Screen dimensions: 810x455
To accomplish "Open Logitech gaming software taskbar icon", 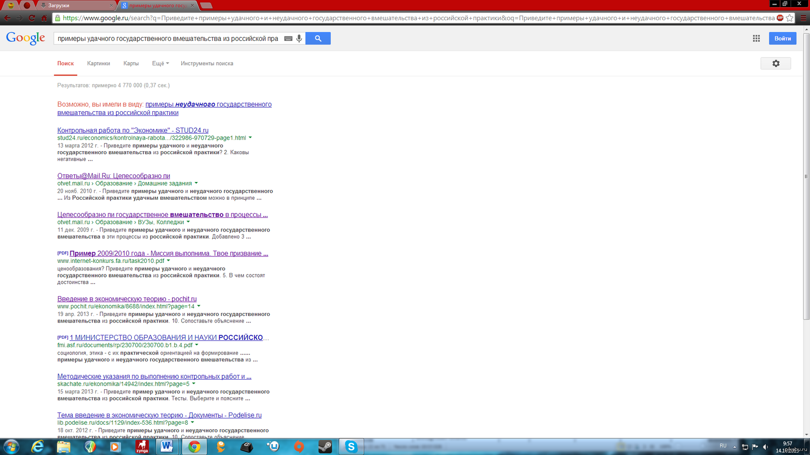I will coord(247,446).
